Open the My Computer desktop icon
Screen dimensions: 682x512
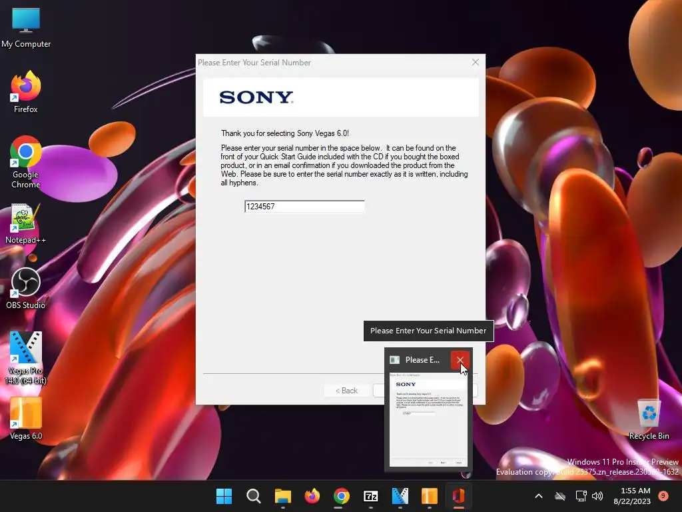coord(26,28)
